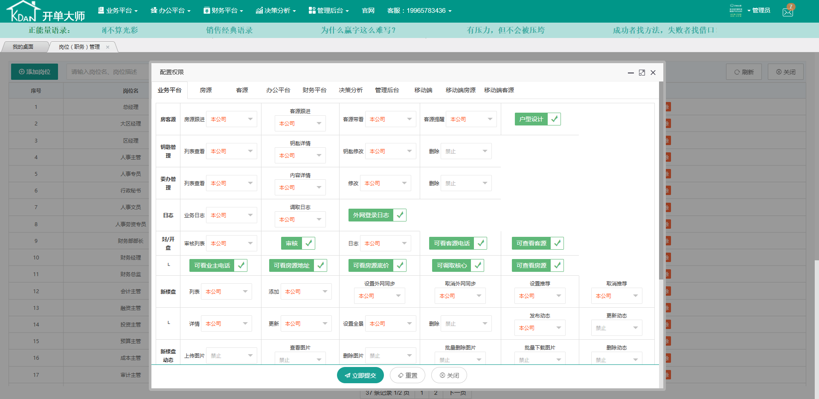
Task: Switch to the 决策分析 permissions tab
Action: (351, 90)
